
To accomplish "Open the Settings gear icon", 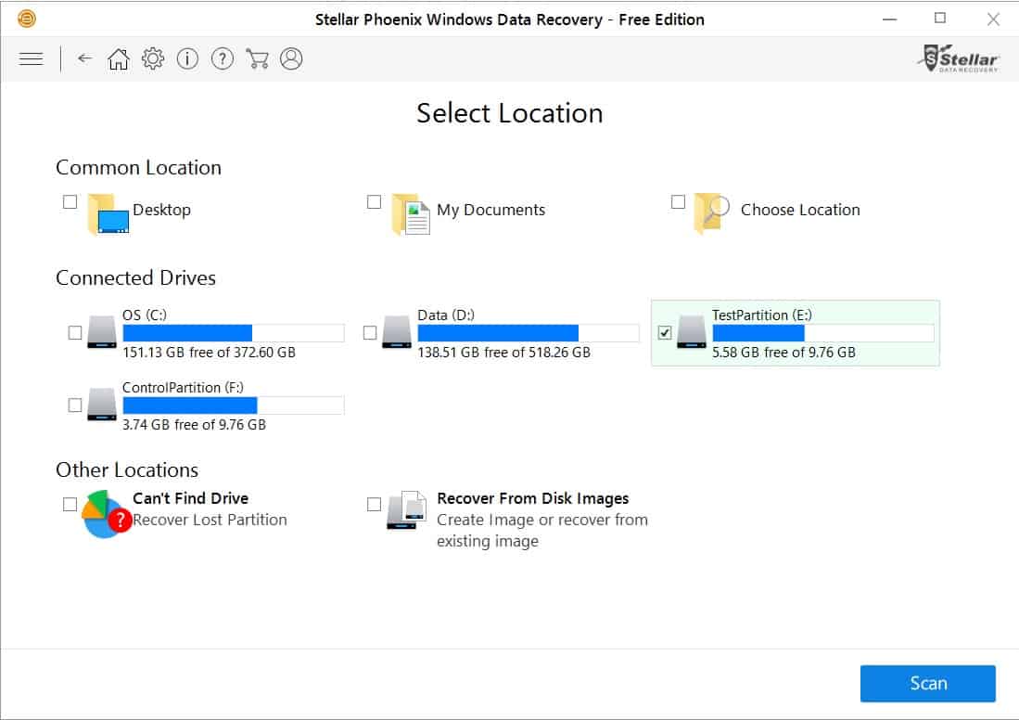I will 153,58.
